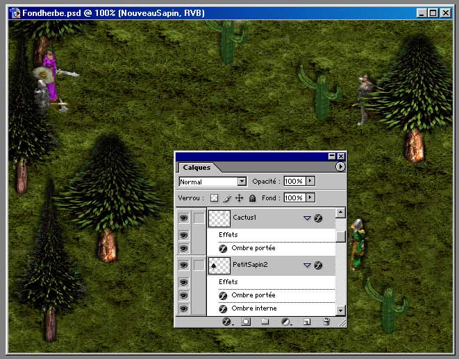Hide the Cactus1 layer
This screenshot has height=359, width=459.
tap(183, 218)
